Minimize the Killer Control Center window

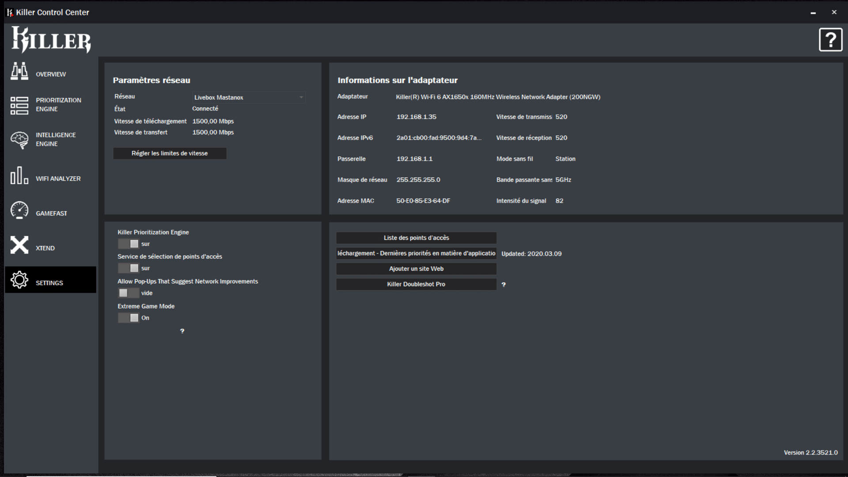(813, 12)
